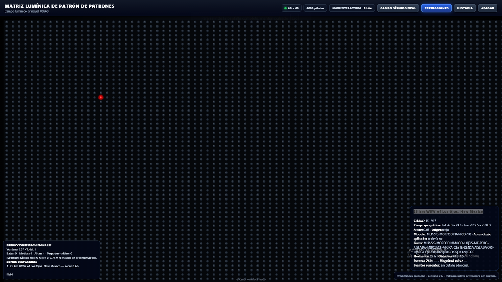Click the Parpadeo rápido score rule text
502x282 pixels.
[x=52, y=258]
